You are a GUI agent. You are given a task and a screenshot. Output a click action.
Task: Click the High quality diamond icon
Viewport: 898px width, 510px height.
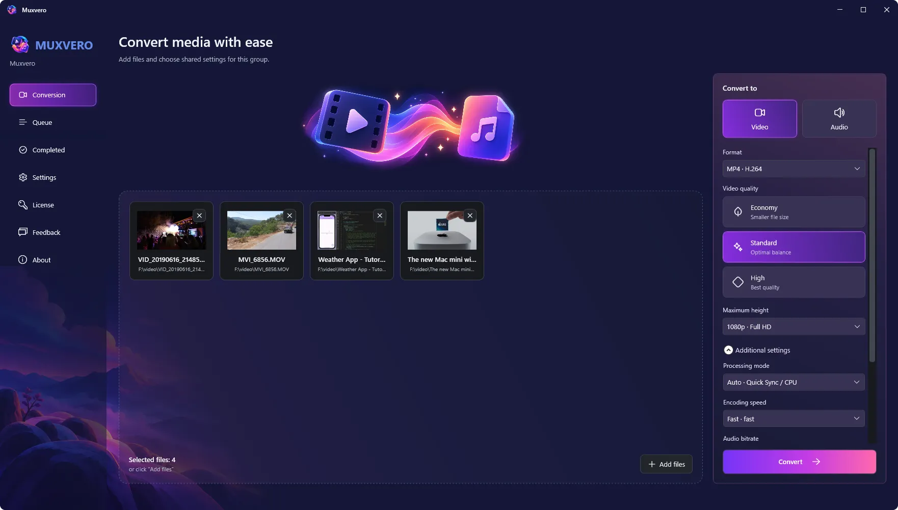pos(738,282)
